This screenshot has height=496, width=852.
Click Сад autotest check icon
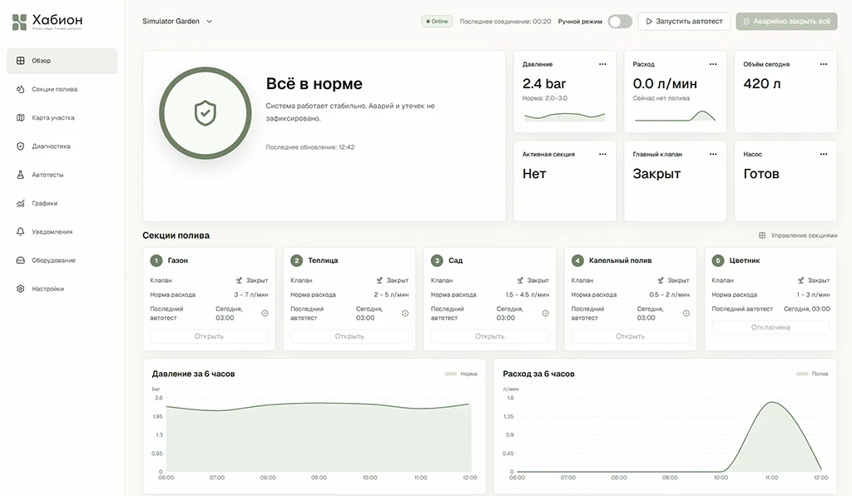click(546, 314)
